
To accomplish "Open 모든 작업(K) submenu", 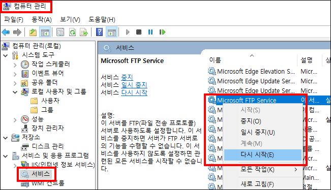I will [x=263, y=169].
